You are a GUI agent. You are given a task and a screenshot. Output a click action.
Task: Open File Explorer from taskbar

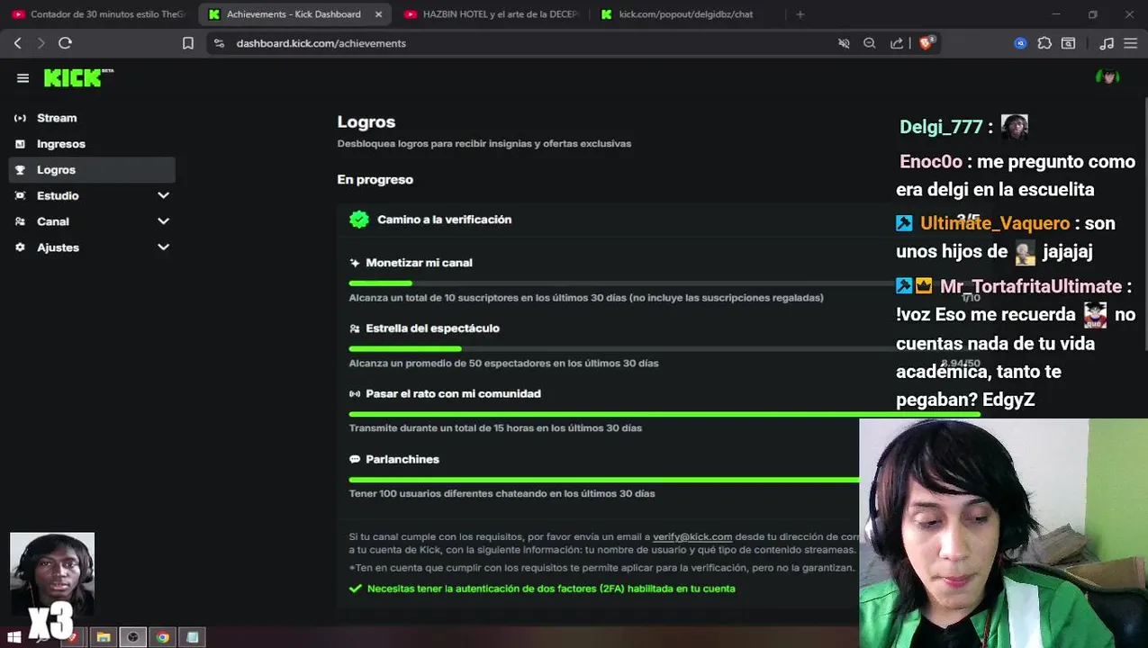point(104,637)
